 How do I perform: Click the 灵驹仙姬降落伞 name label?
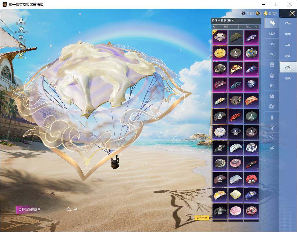click(29, 209)
